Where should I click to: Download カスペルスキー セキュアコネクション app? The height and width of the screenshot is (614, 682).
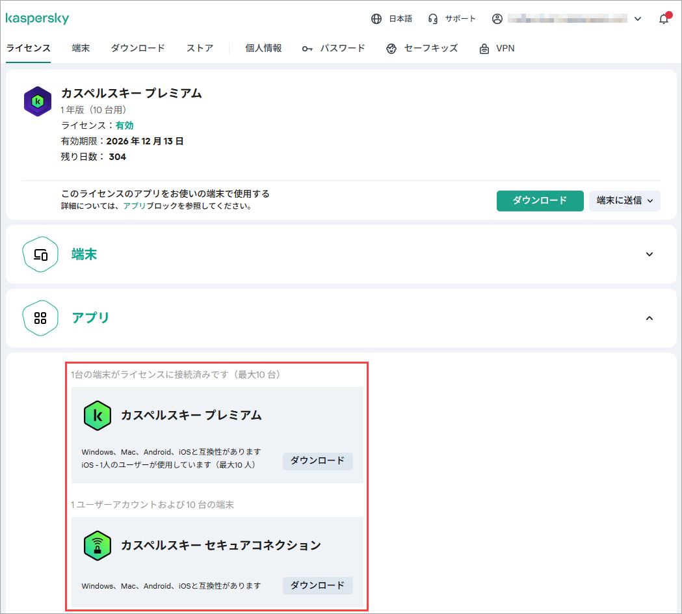pos(317,586)
